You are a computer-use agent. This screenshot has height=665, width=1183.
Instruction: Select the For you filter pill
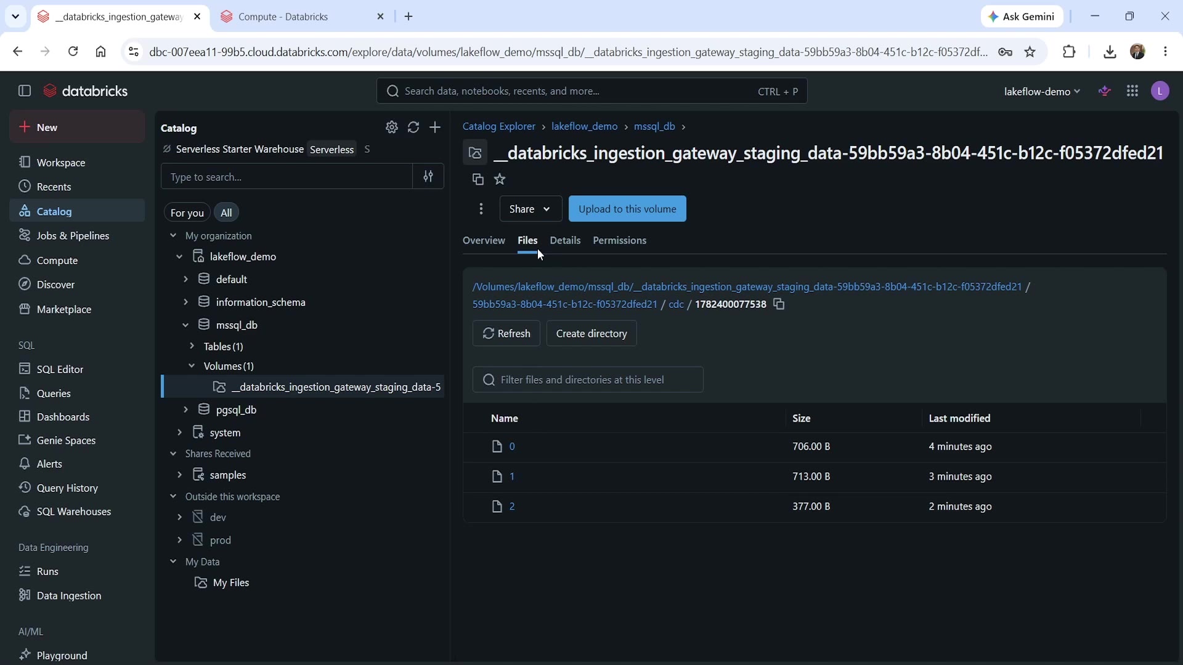[187, 212]
